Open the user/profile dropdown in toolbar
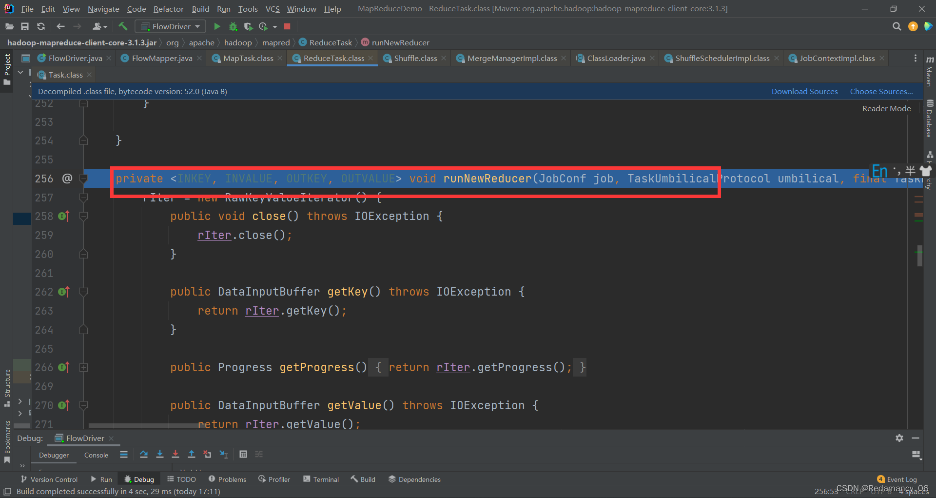Screen dimensions: 936x498 [x=100, y=26]
